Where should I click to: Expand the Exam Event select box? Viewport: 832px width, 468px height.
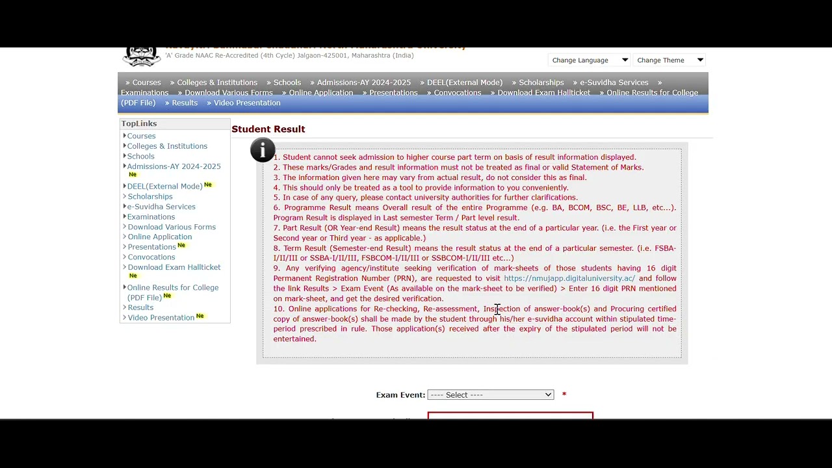pyautogui.click(x=491, y=395)
